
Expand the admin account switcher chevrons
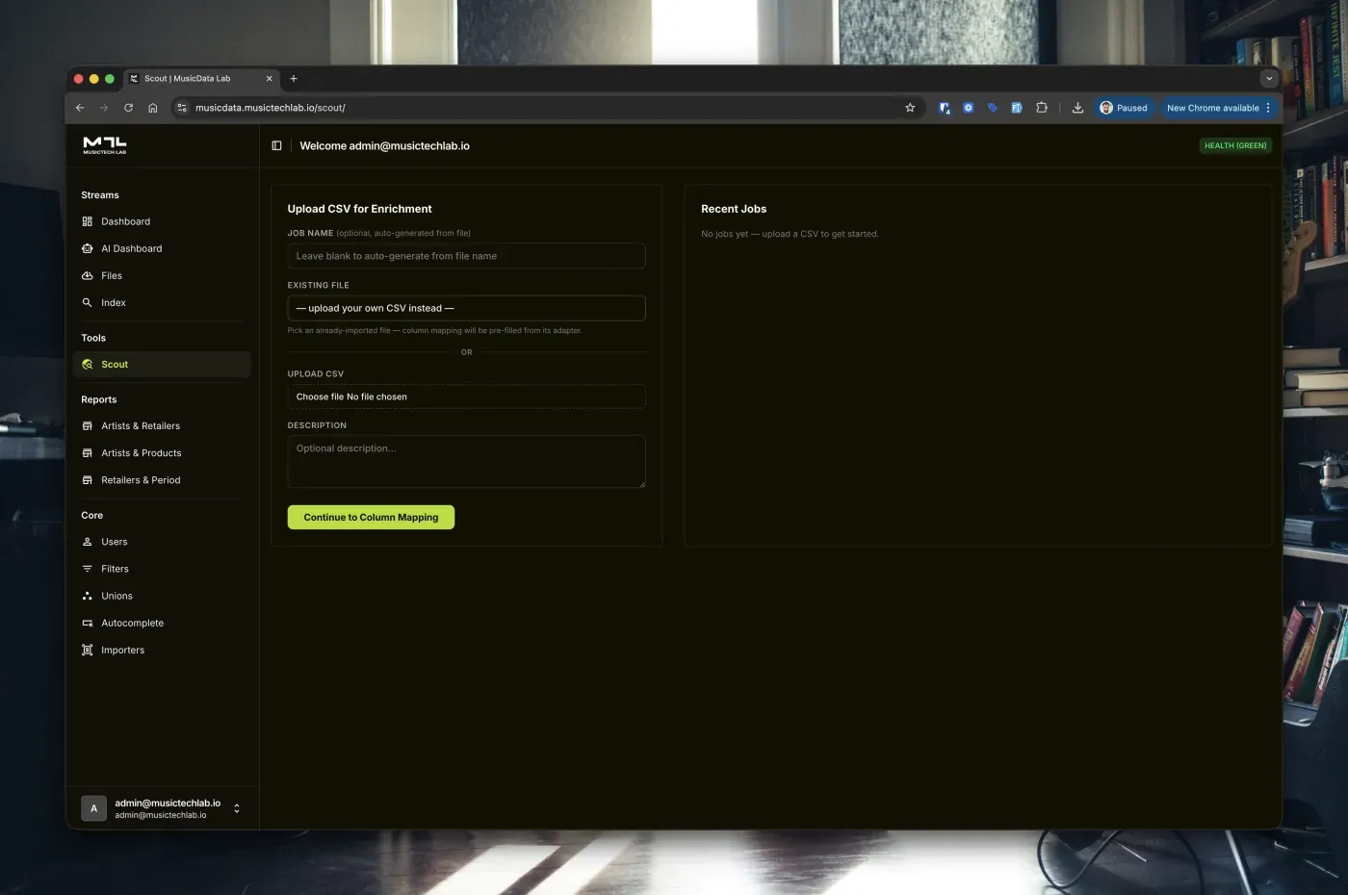point(237,808)
